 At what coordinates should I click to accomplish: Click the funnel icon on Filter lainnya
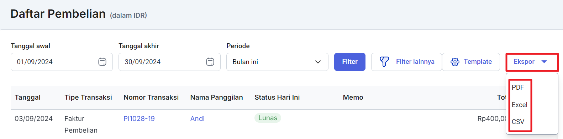point(384,62)
